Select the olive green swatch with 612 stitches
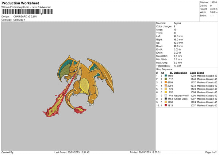 click(166, 79)
